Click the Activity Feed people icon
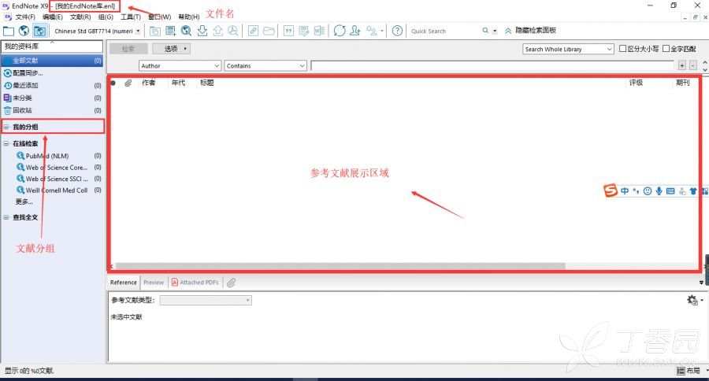Screen dimensions: 709x381 (372, 31)
